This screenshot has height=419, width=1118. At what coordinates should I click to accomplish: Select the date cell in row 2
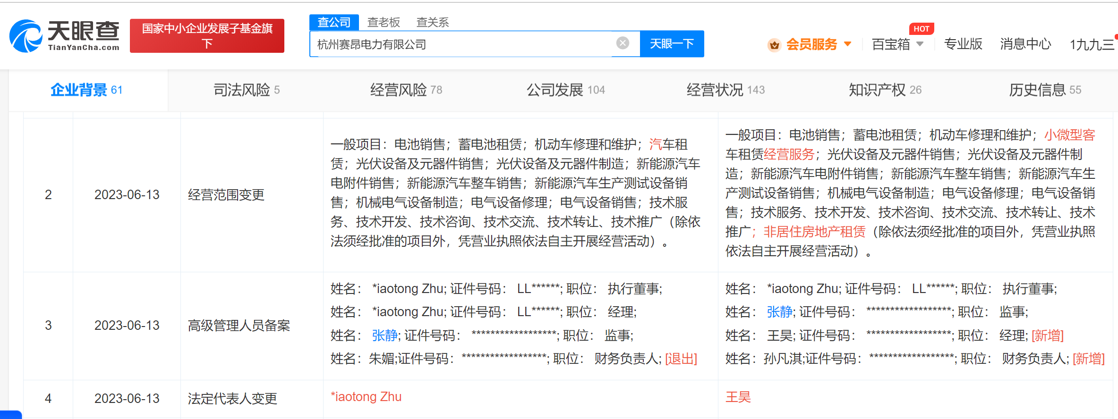pyautogui.click(x=127, y=195)
